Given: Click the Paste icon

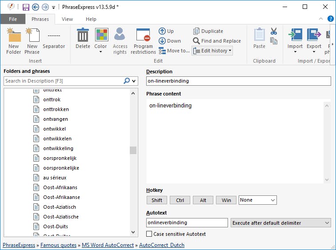Looking at the screenshot, I should [x=259, y=39].
